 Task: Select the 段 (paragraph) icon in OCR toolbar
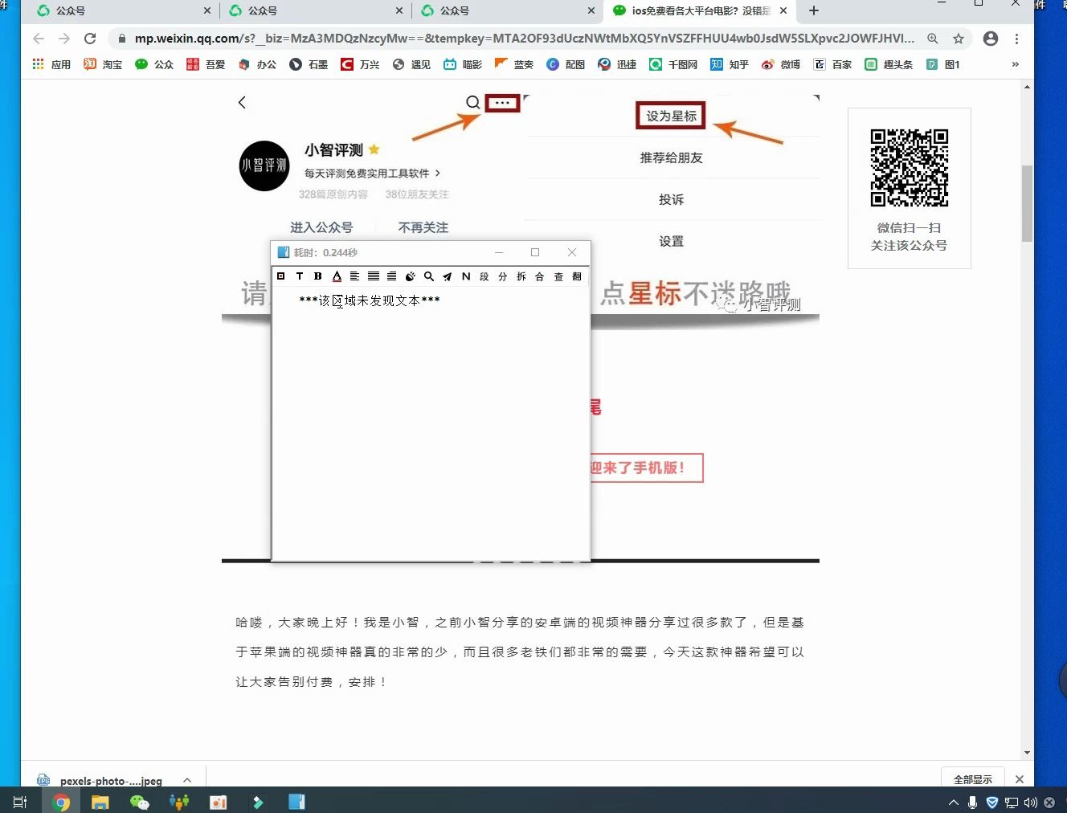point(484,276)
